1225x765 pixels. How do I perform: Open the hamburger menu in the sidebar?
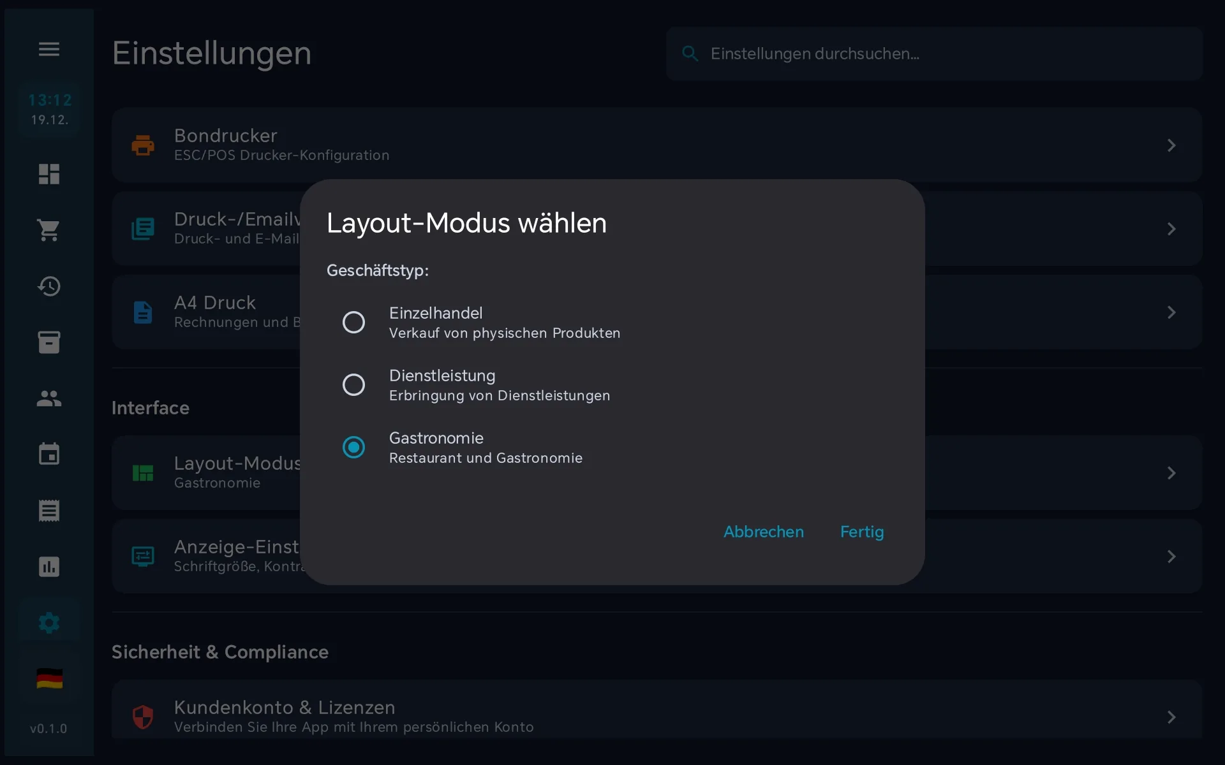pos(49,49)
